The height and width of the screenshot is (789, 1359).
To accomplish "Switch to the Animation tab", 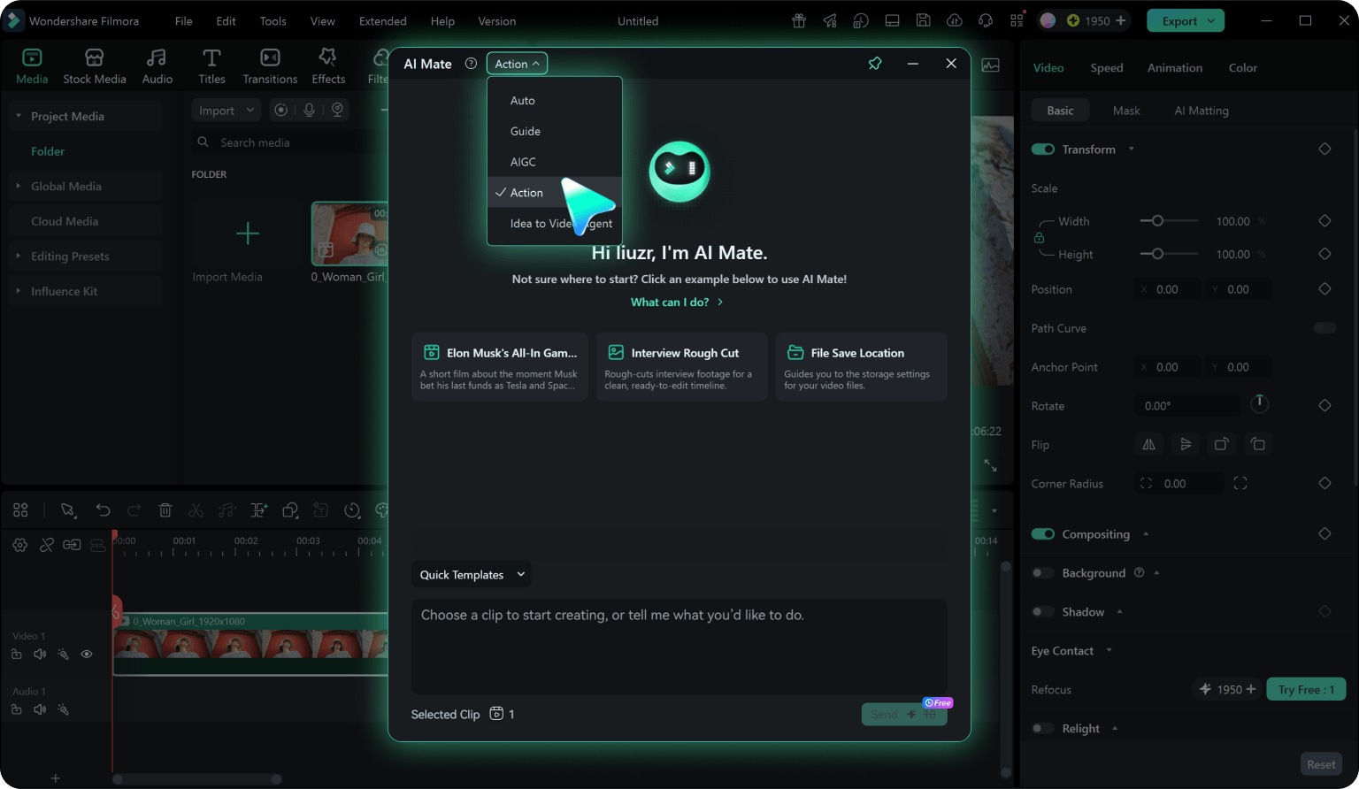I will pos(1174,68).
